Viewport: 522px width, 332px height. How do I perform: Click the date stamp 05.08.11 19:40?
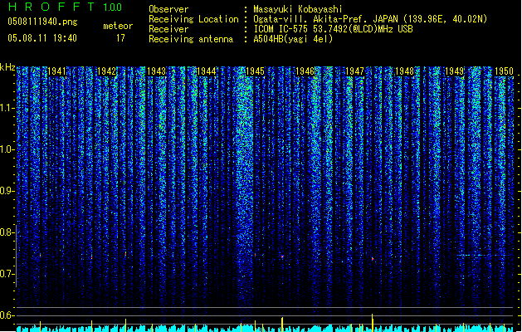42,38
